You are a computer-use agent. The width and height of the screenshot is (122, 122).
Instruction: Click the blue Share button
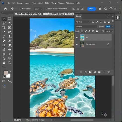pos(91,9)
